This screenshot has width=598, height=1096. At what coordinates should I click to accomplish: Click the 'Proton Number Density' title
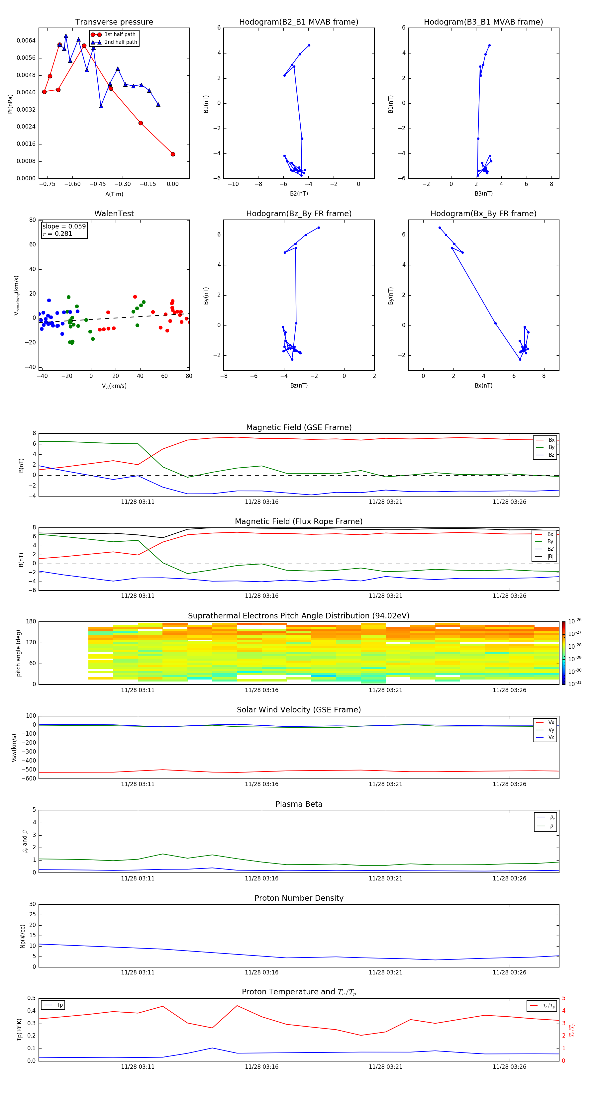click(x=299, y=898)
